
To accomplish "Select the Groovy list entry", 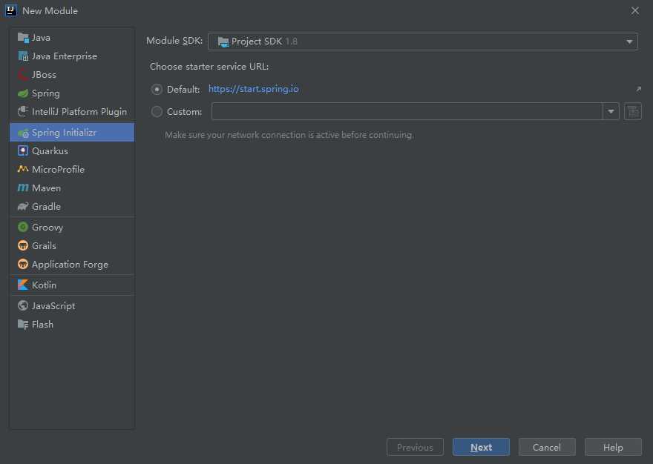I will click(72, 228).
